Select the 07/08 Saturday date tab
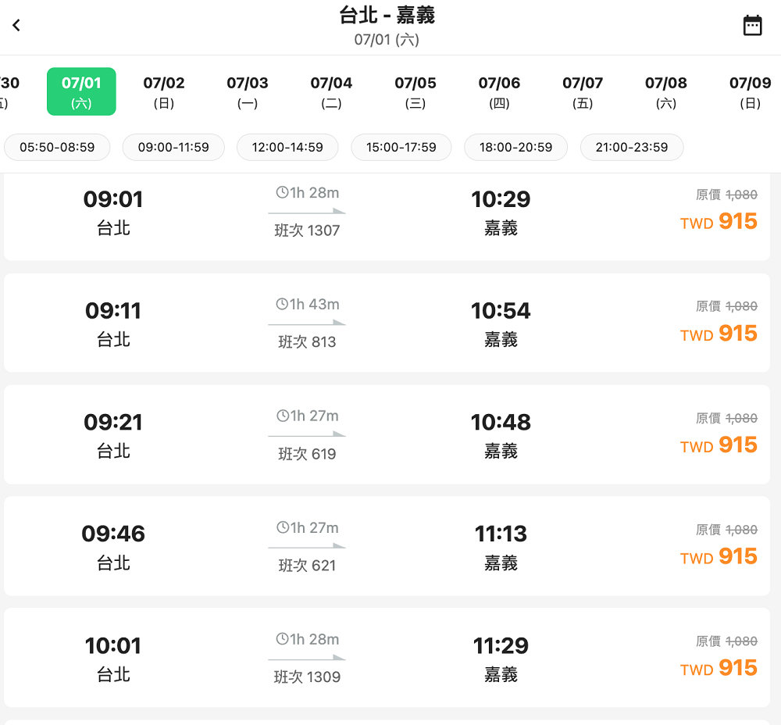 click(x=666, y=91)
